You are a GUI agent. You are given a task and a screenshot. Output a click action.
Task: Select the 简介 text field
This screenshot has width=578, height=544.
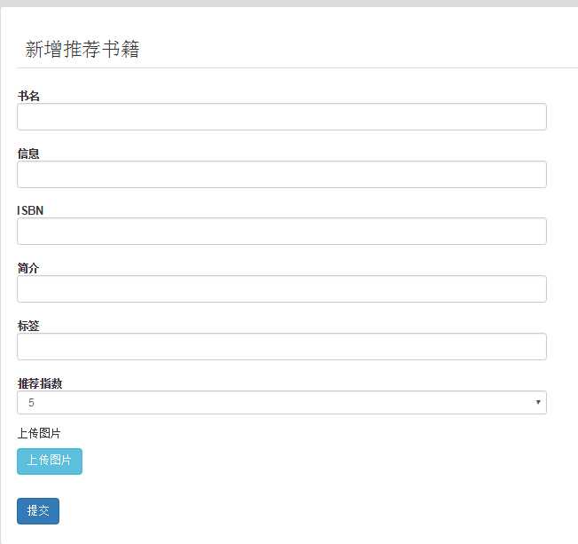[x=281, y=289]
